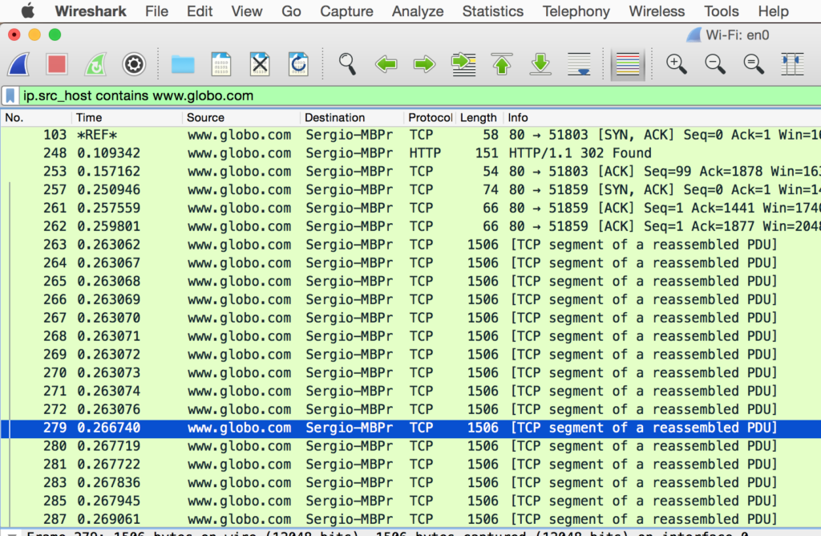Open the File menu
The height and width of the screenshot is (536, 821).
pos(156,11)
